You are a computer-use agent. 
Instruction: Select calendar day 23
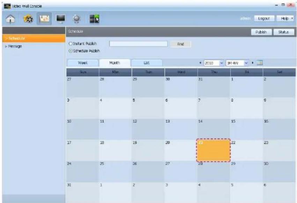pyautogui.click(x=279, y=151)
